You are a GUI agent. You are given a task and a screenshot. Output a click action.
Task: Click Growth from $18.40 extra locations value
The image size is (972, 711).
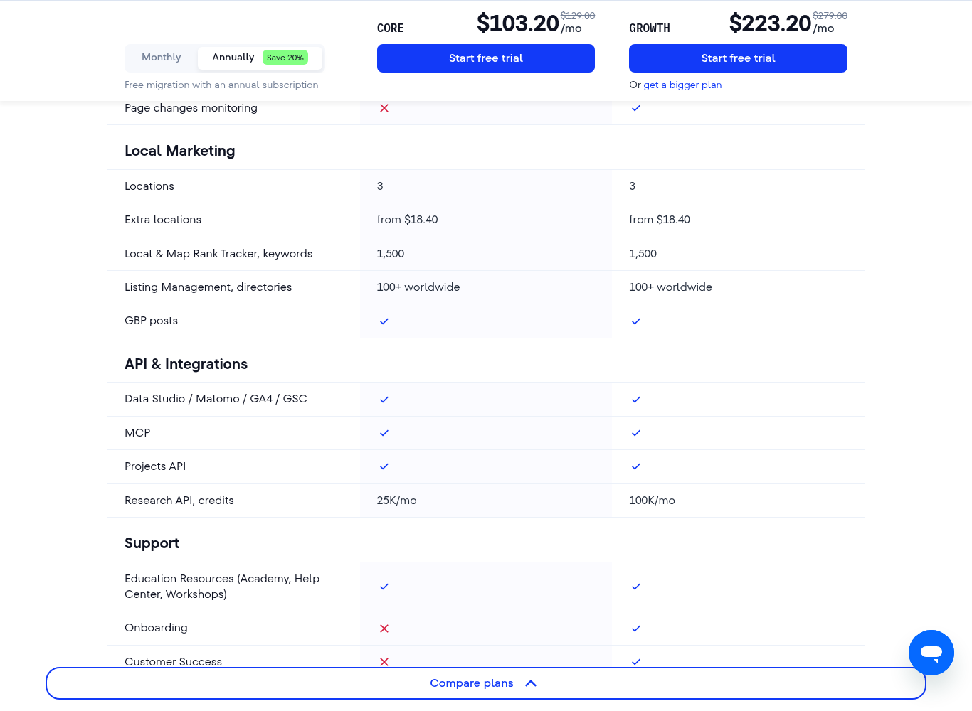tap(660, 220)
